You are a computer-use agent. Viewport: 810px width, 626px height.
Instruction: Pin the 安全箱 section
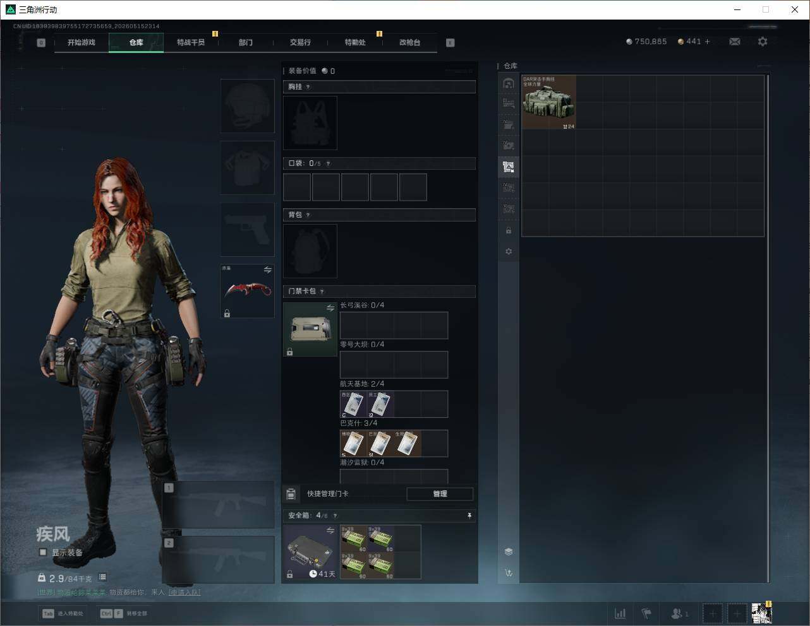pos(469,516)
